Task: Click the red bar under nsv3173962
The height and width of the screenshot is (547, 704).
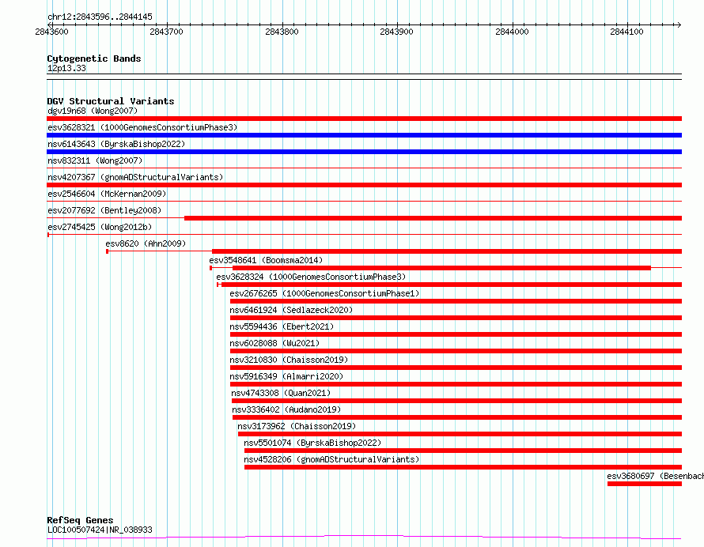Action: tap(460, 434)
